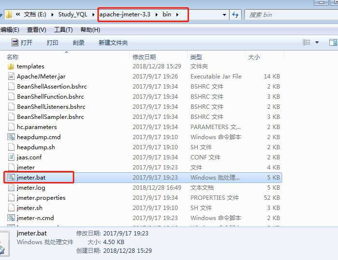Navigate to apache-jmeter-3.3 in the path
Viewport: 338px width, 260px height.
(125, 14)
